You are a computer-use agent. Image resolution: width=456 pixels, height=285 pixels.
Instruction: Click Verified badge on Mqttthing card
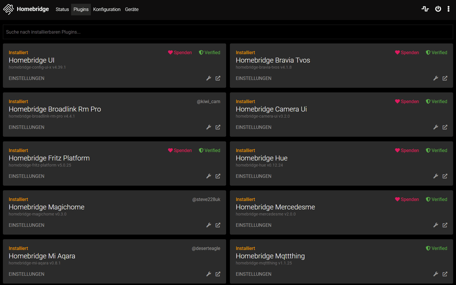click(x=436, y=248)
